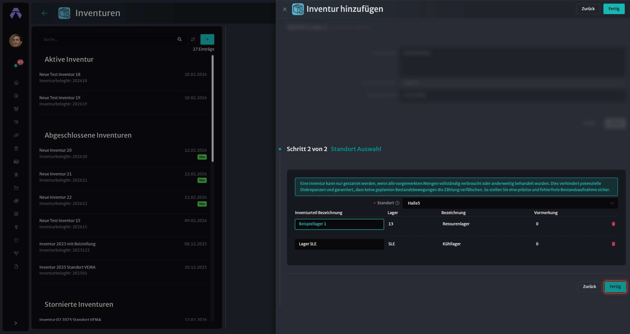Screen dimensions: 630x334
Task: Click the Kühllager cell
Action: tap(451, 244)
